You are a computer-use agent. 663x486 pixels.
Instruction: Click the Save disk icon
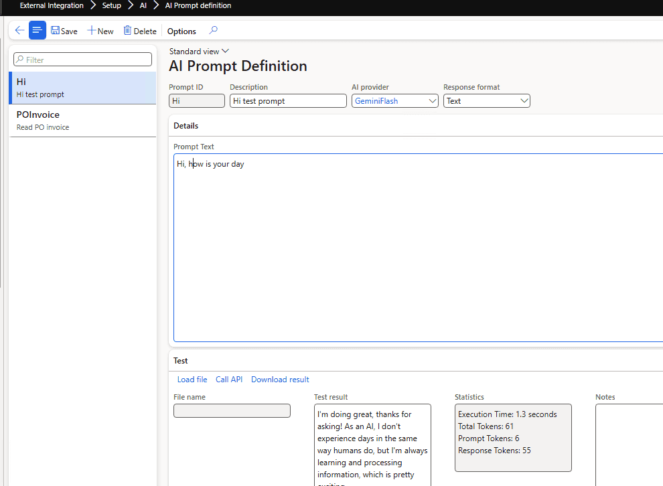click(x=56, y=31)
